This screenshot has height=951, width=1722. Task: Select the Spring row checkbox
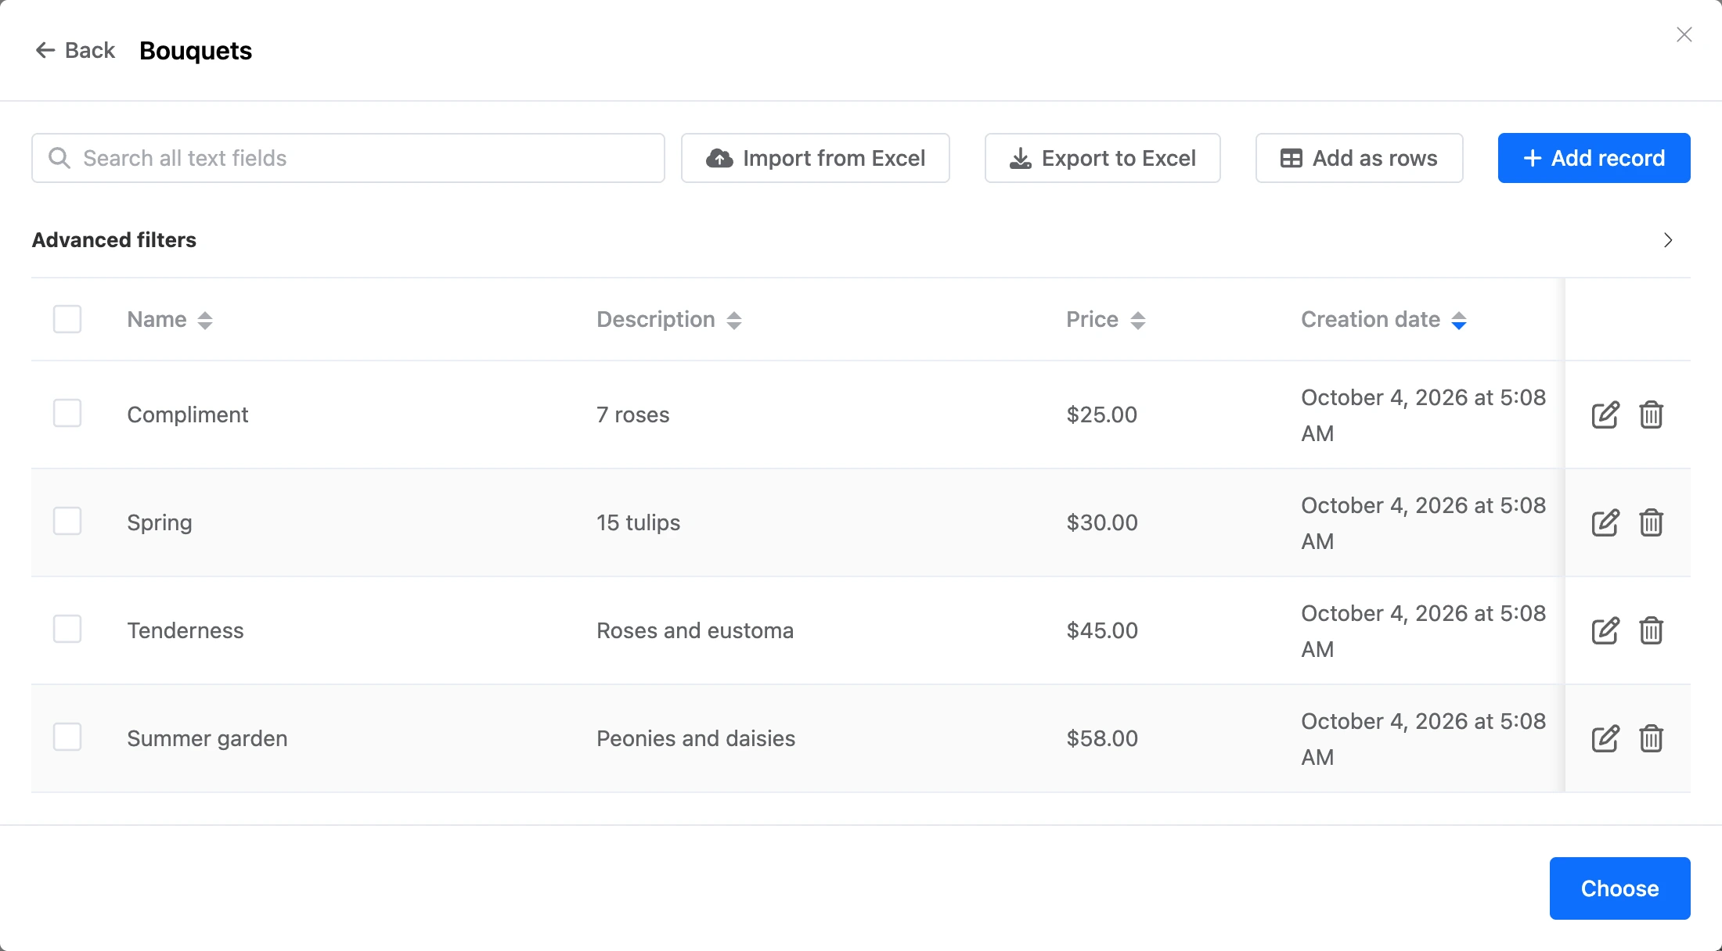pos(67,521)
